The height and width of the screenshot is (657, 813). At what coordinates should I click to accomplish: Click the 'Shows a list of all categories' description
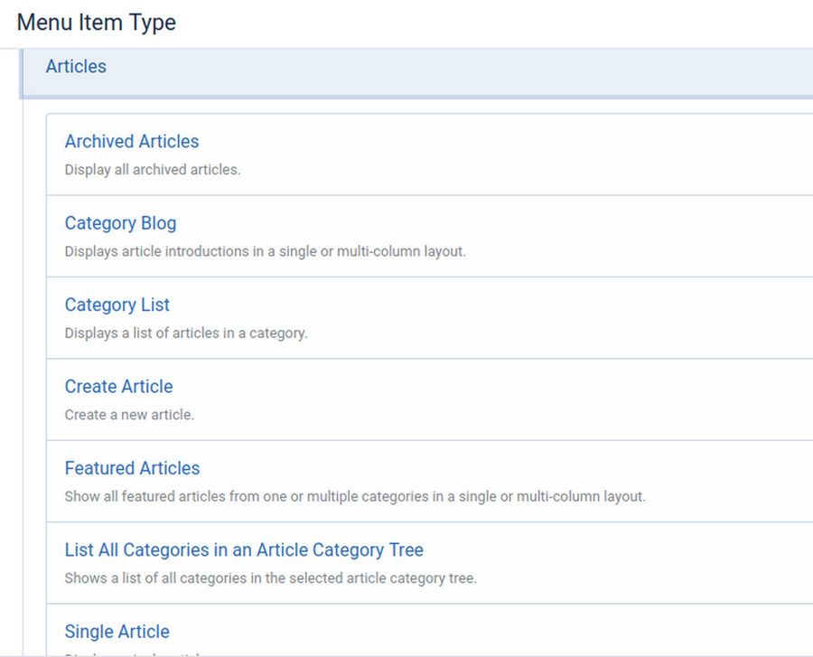[270, 578]
